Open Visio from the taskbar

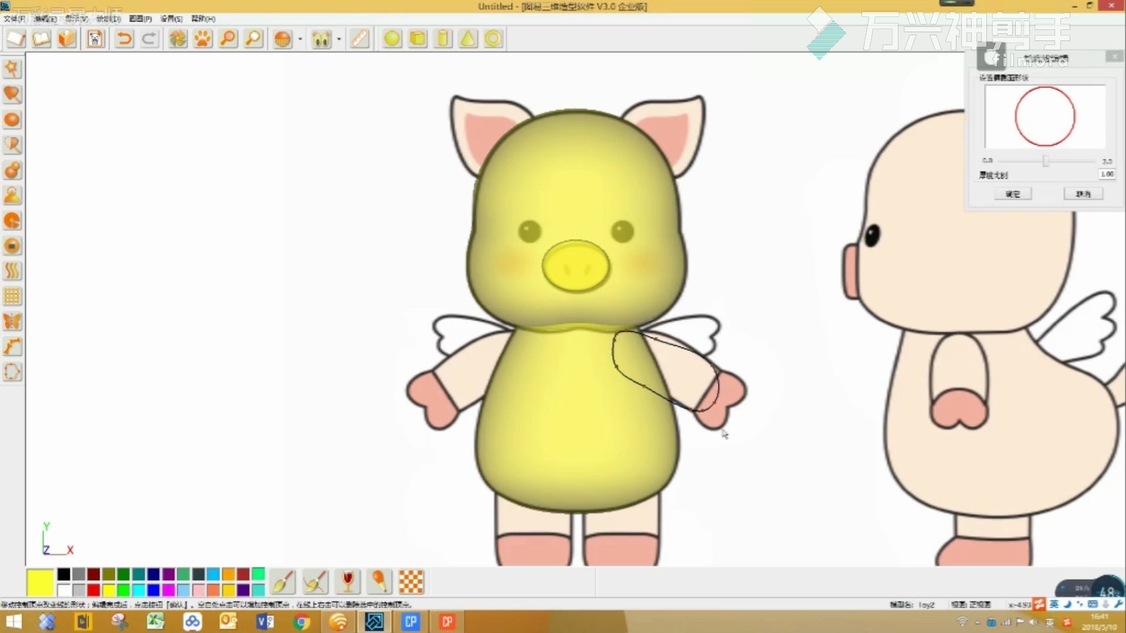pyautogui.click(x=265, y=622)
